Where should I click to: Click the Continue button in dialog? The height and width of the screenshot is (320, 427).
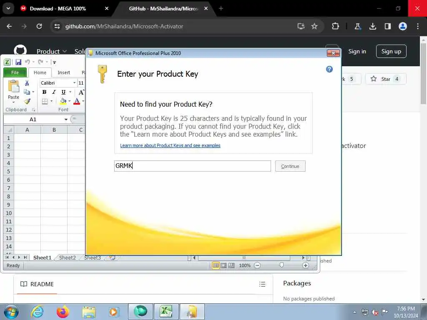tap(290, 166)
